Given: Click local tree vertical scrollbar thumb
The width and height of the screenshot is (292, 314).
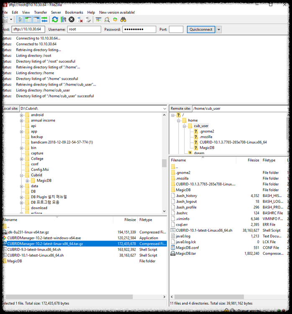Looking at the screenshot, I should (x=164, y=163).
